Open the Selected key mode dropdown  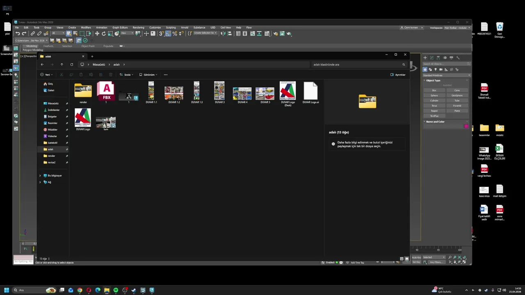coord(434,257)
